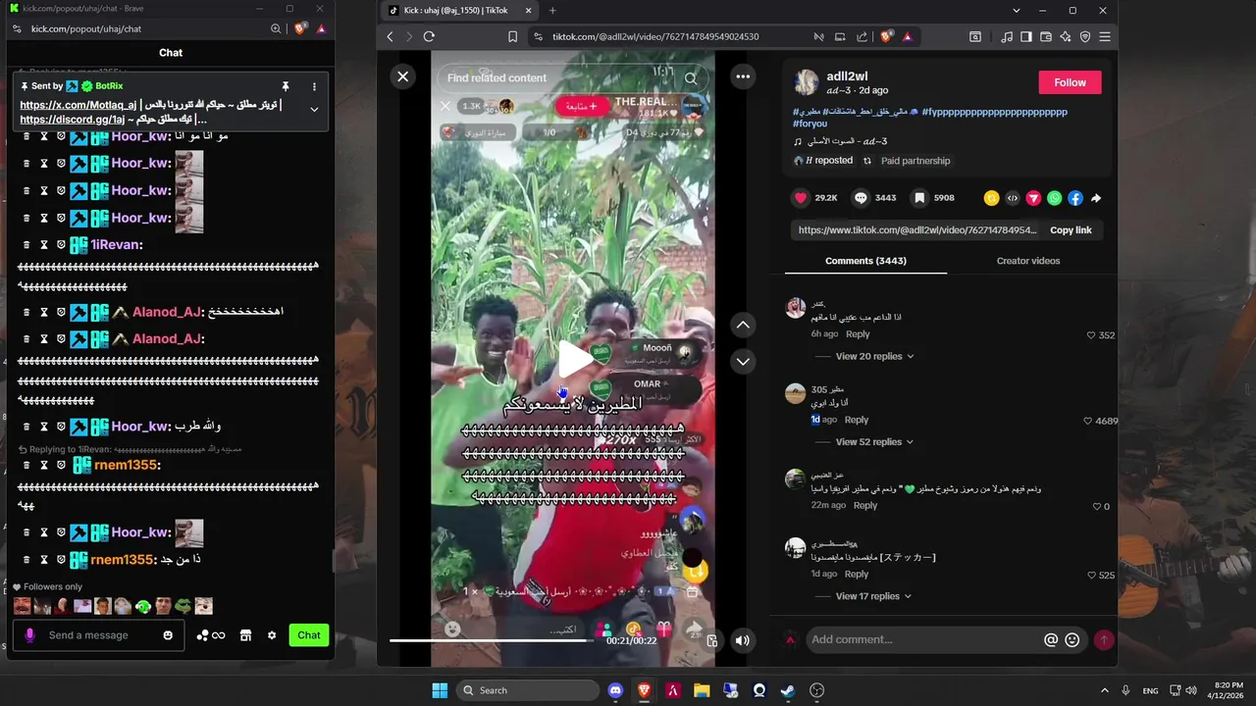Viewport: 1256px width, 706px height.
Task: Open Windows Start menu
Action: coord(440,690)
